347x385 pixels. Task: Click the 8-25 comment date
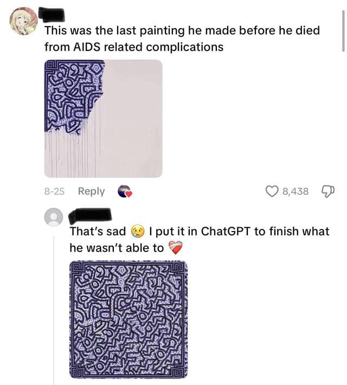pos(54,191)
